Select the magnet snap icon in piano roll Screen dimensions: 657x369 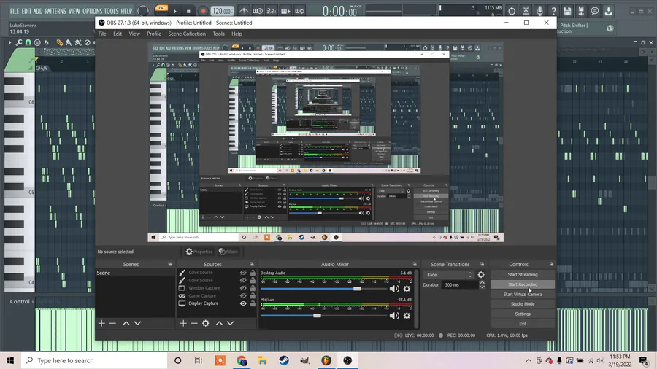pyautogui.click(x=28, y=42)
